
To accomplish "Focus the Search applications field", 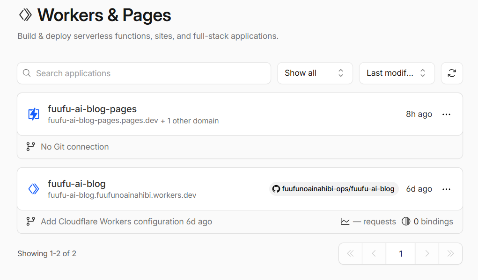I will pyautogui.click(x=144, y=73).
